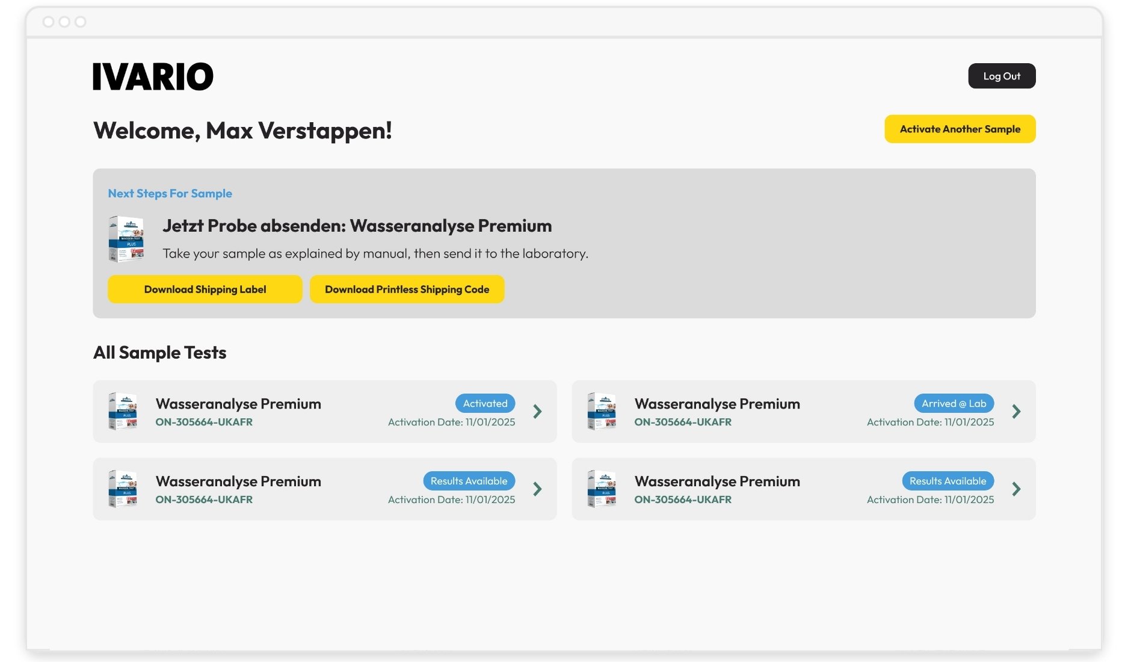Select the All Sample Tests section header
The width and height of the screenshot is (1128, 662).
pos(159,353)
